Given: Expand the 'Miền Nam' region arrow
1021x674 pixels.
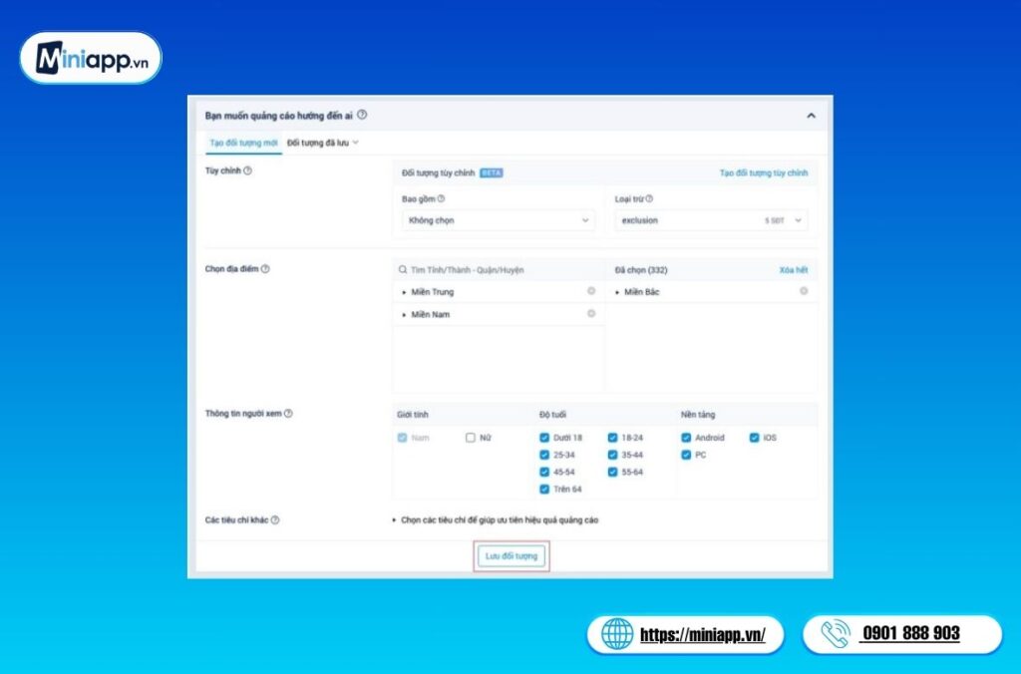Looking at the screenshot, I should click(x=405, y=314).
